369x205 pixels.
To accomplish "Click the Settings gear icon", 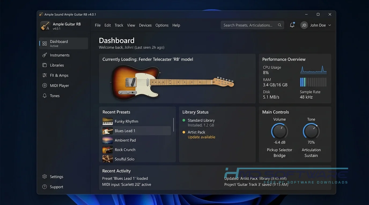I will coord(45,176).
